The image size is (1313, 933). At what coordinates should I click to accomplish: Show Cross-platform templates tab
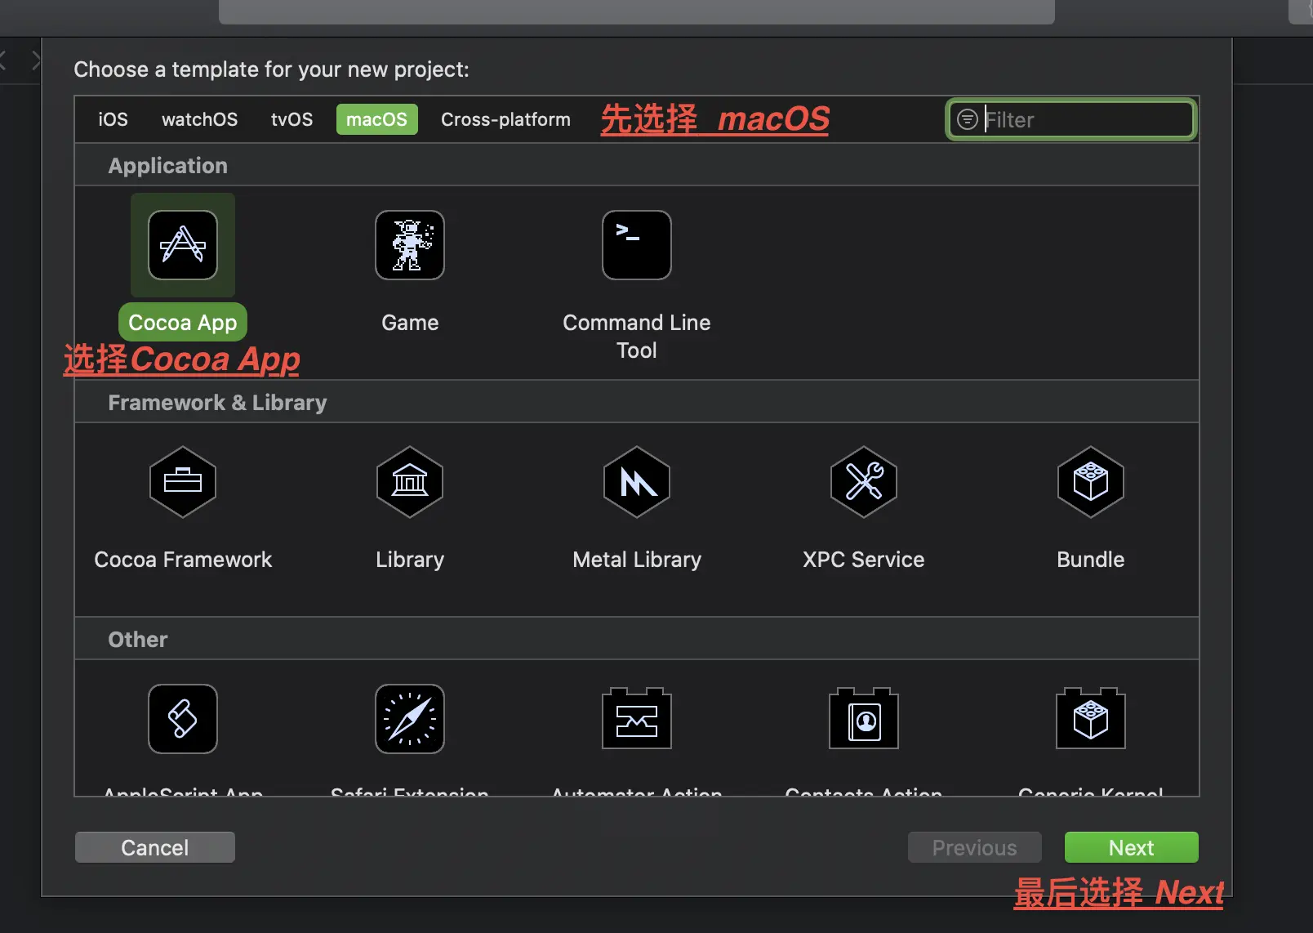(x=505, y=119)
